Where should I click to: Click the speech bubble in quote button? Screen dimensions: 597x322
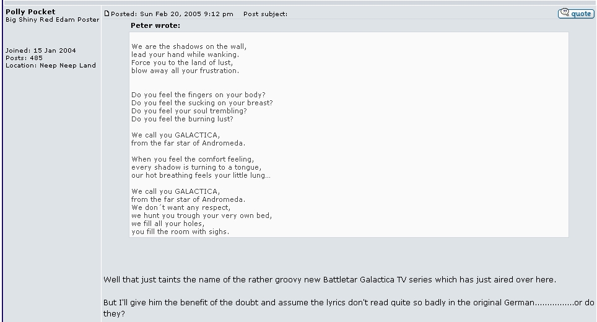pos(564,13)
